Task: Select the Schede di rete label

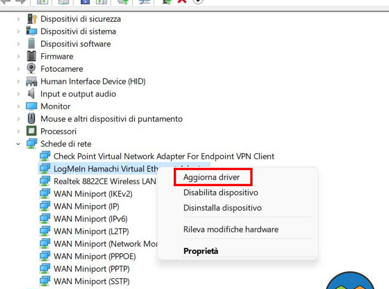Action: pyautogui.click(x=65, y=144)
